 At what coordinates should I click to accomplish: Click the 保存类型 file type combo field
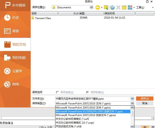[93, 103]
